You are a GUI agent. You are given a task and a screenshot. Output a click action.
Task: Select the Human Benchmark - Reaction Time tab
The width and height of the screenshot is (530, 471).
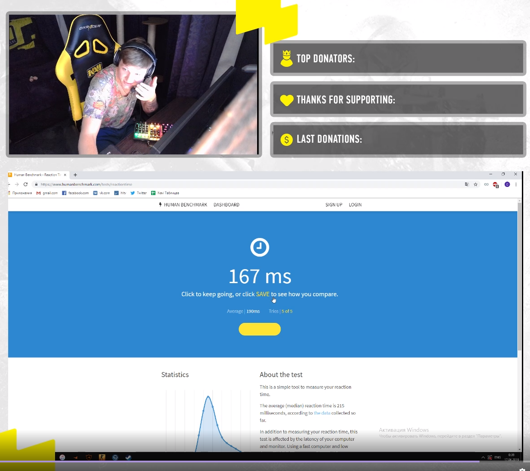(x=37, y=175)
